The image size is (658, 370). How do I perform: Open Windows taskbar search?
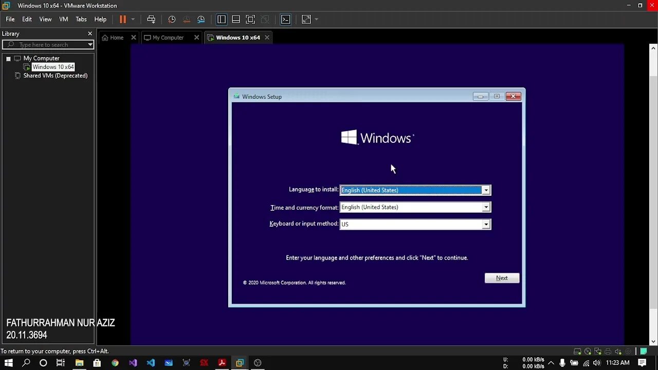pyautogui.click(x=26, y=363)
